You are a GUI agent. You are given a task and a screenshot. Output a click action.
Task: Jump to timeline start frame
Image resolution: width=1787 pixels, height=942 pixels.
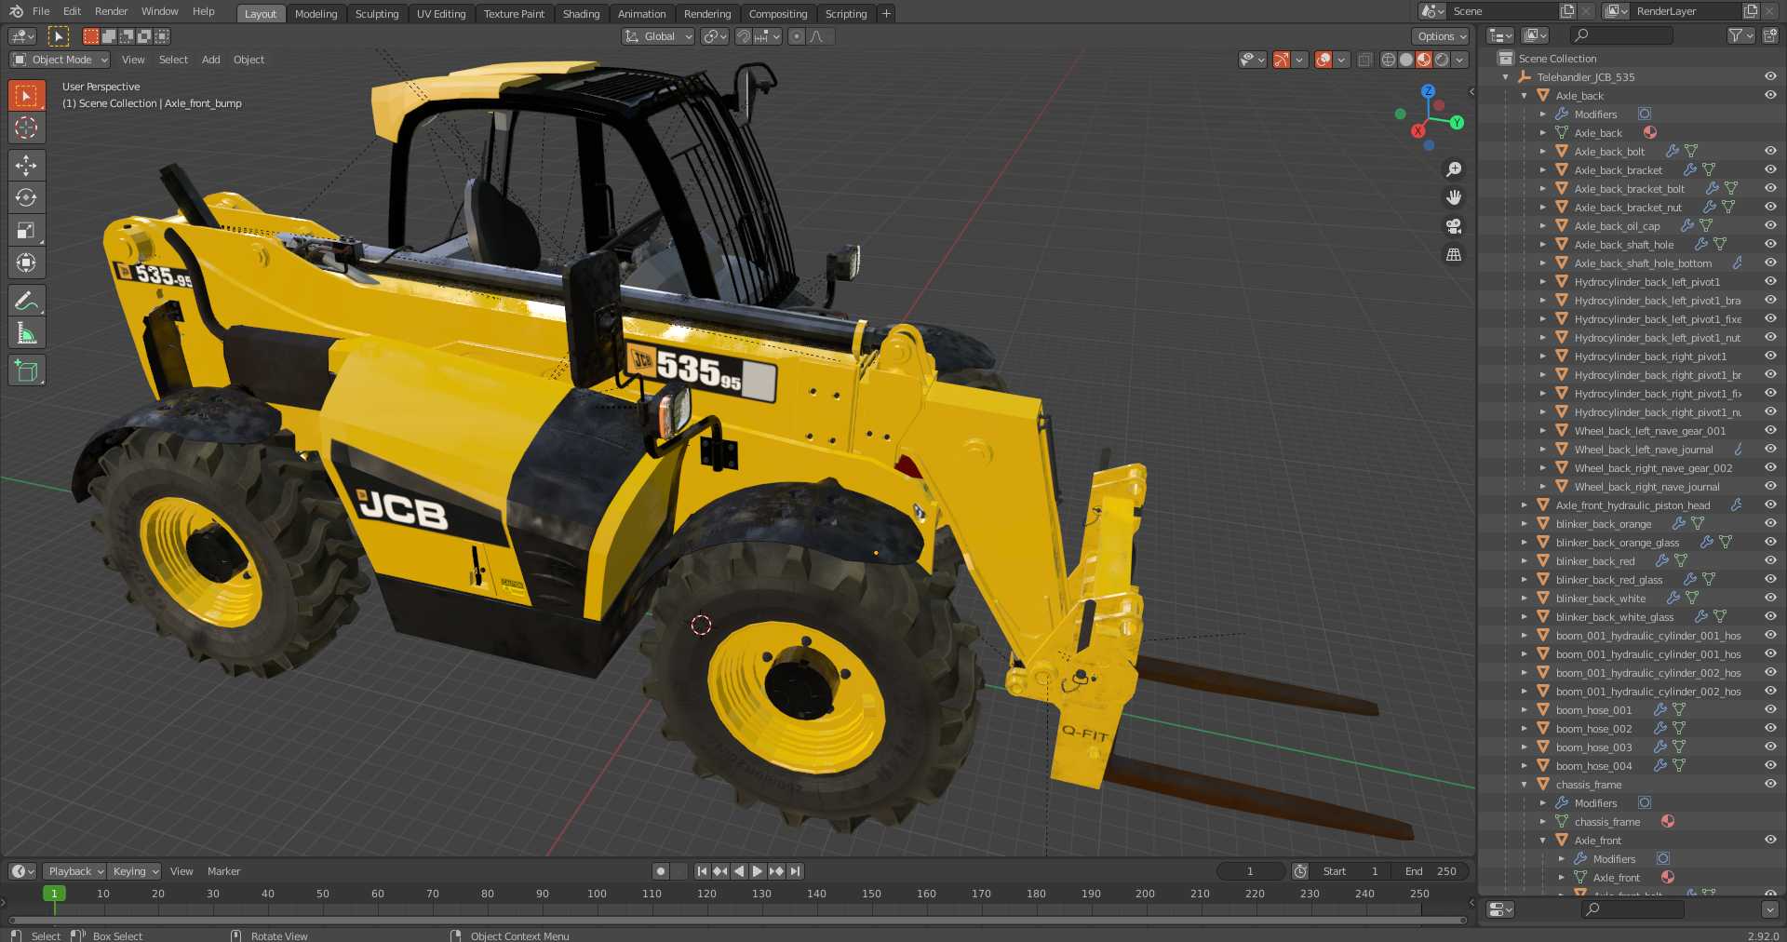(x=702, y=871)
